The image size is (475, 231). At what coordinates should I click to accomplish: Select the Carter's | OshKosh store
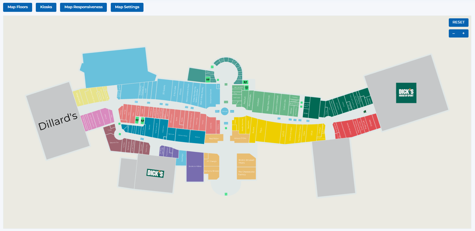(277, 104)
